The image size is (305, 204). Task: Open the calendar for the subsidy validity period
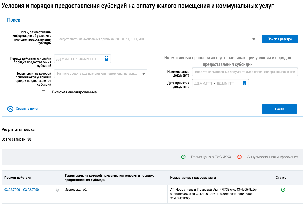point(106,59)
